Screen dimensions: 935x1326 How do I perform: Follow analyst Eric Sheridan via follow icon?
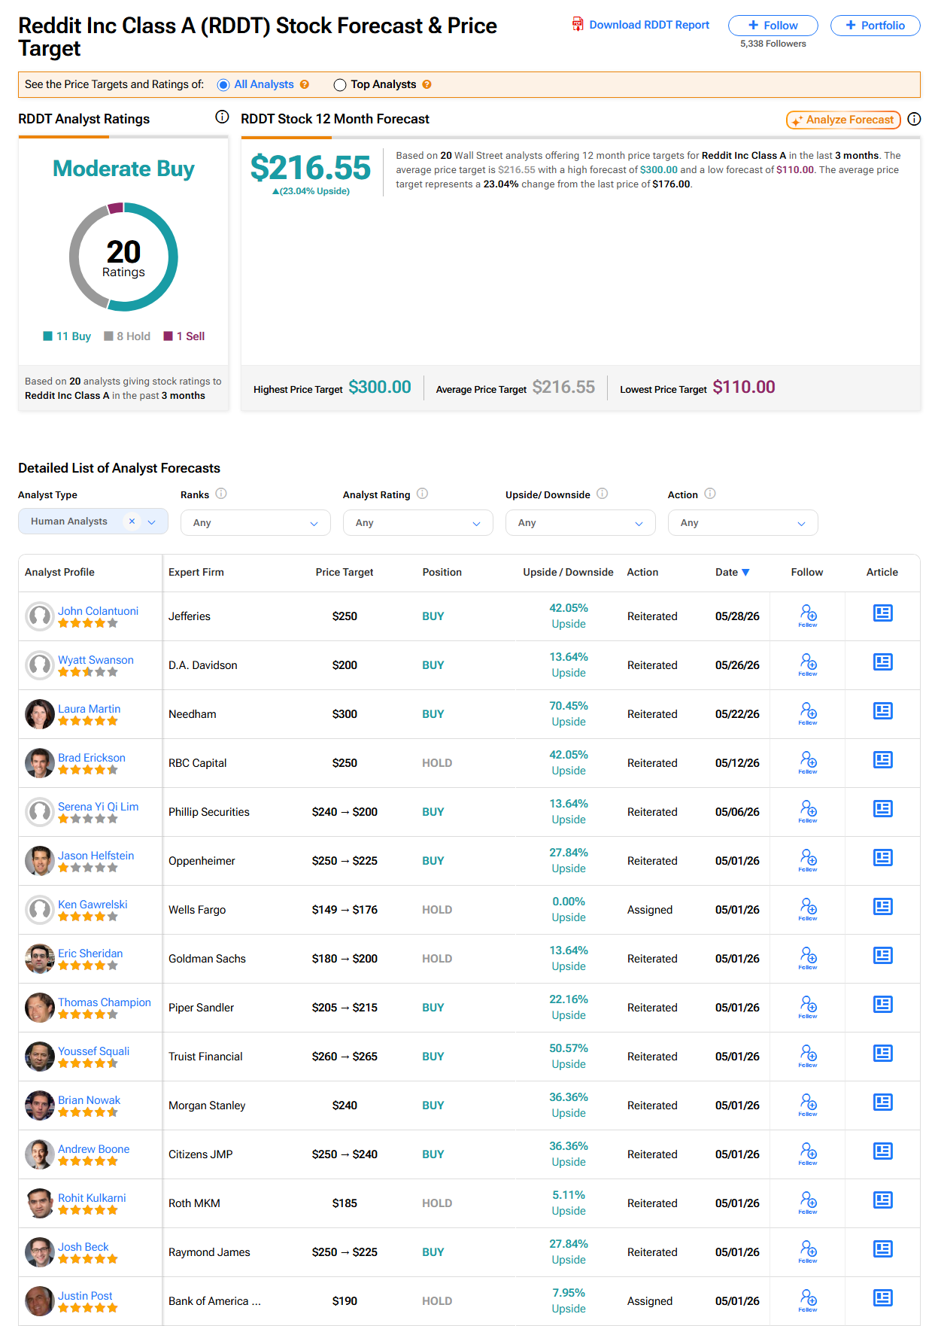tap(808, 958)
